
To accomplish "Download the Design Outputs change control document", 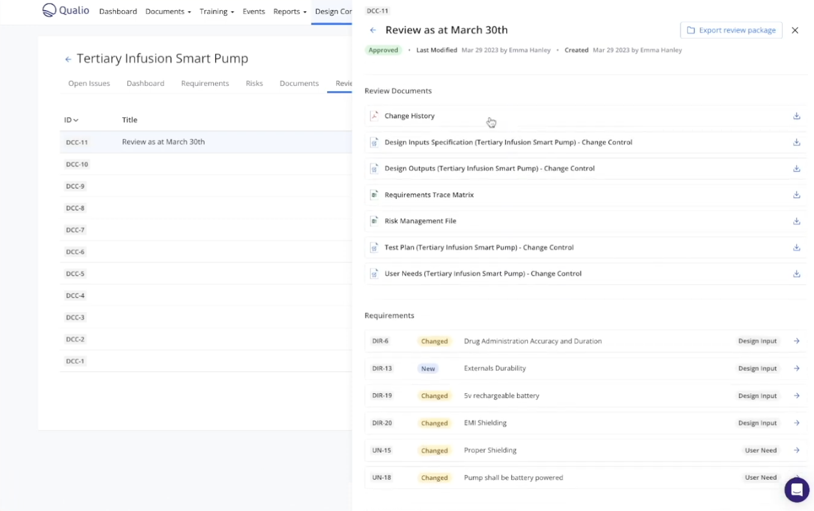I will tap(796, 169).
